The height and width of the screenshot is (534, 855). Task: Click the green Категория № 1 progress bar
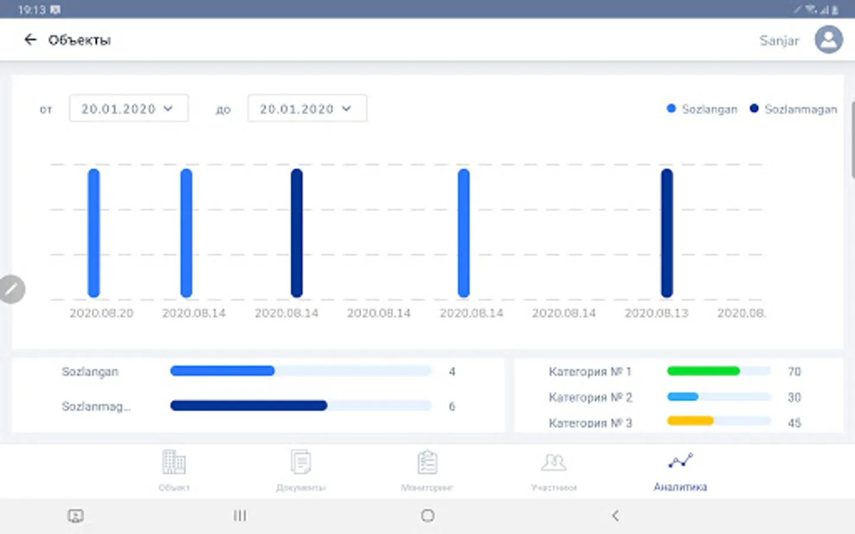719,371
